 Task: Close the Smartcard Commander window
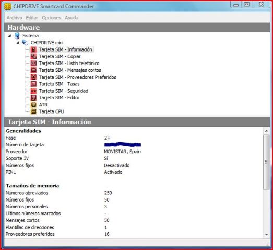261,5
